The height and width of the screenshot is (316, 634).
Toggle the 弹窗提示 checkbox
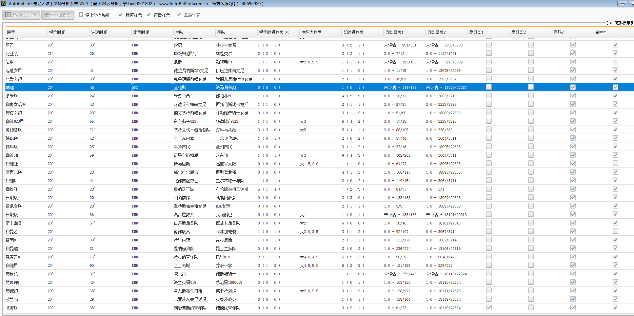(120, 15)
